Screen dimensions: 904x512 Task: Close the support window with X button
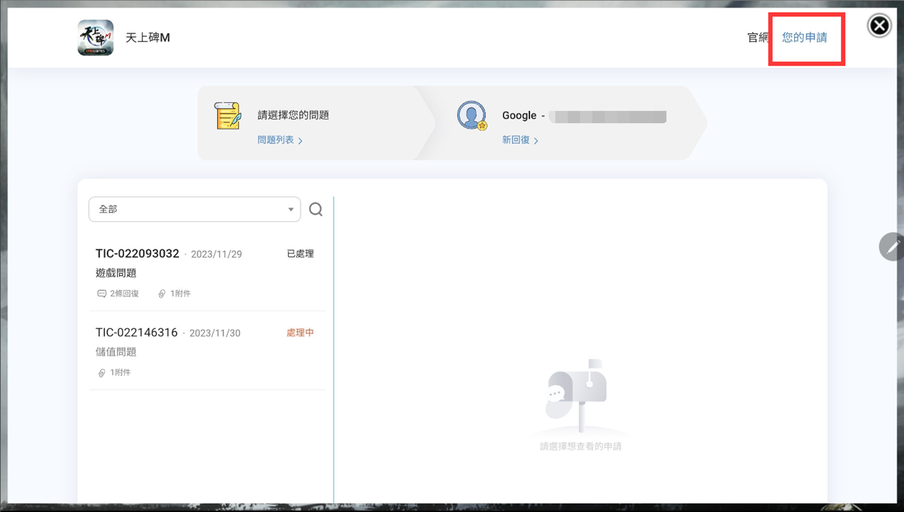[x=879, y=25]
